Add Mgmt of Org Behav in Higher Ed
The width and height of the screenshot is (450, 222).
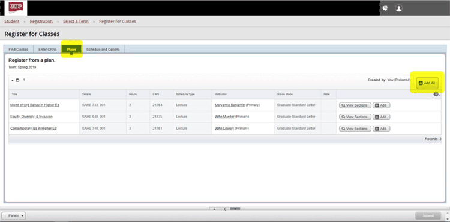coord(381,105)
